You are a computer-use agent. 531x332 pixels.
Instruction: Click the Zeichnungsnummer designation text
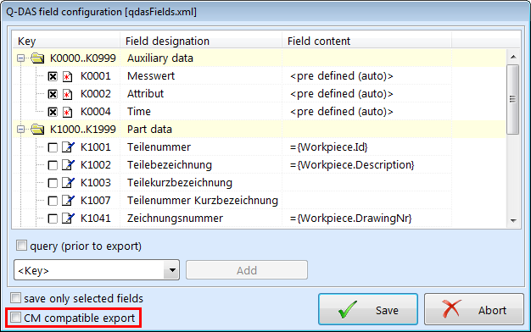(175, 219)
